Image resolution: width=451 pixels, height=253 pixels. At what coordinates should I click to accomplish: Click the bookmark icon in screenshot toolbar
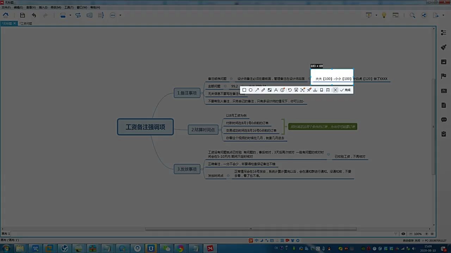[x=328, y=90]
